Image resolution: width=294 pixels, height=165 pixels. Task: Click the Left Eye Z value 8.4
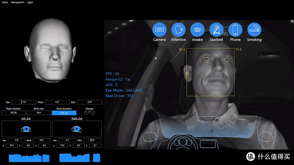coord(44,146)
